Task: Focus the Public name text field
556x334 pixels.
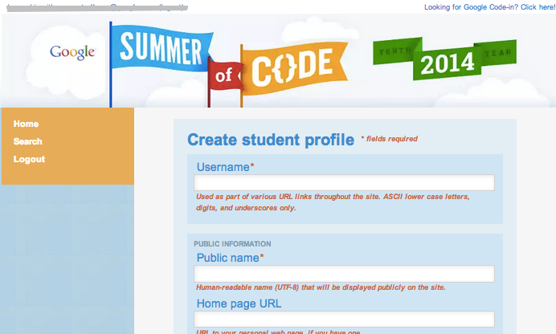Action: [345, 274]
